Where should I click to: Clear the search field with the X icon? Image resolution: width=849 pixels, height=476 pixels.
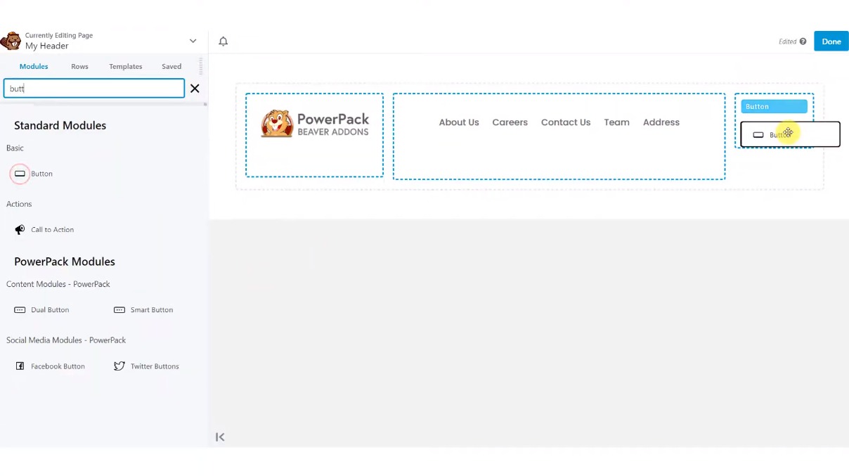point(195,88)
